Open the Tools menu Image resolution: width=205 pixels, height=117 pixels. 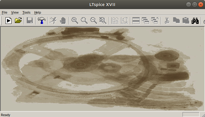(x=26, y=12)
